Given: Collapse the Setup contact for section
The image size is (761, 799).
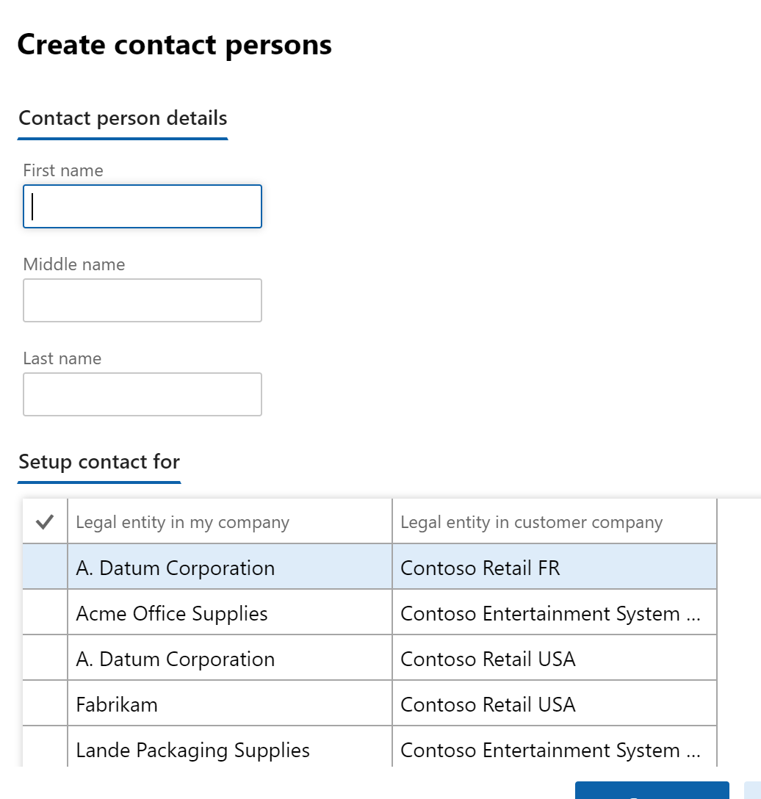Looking at the screenshot, I should tap(99, 462).
